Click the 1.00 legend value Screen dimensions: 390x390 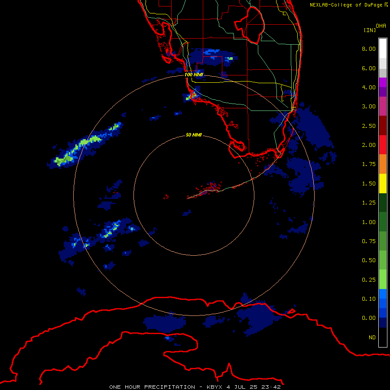(369, 222)
